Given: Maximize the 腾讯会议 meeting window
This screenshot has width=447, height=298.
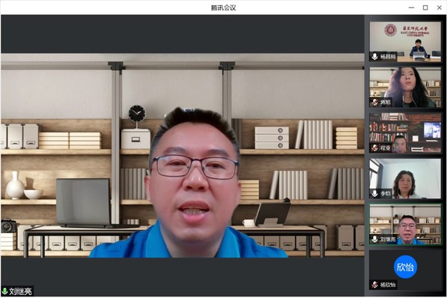Looking at the screenshot, I should (425, 7).
